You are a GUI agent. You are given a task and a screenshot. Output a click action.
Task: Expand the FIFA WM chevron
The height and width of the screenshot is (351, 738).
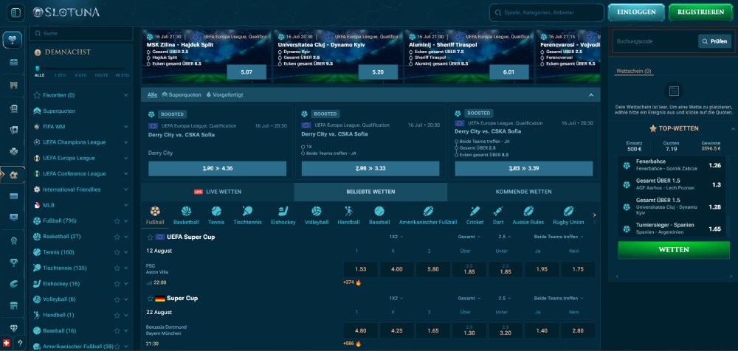pyautogui.click(x=125, y=127)
